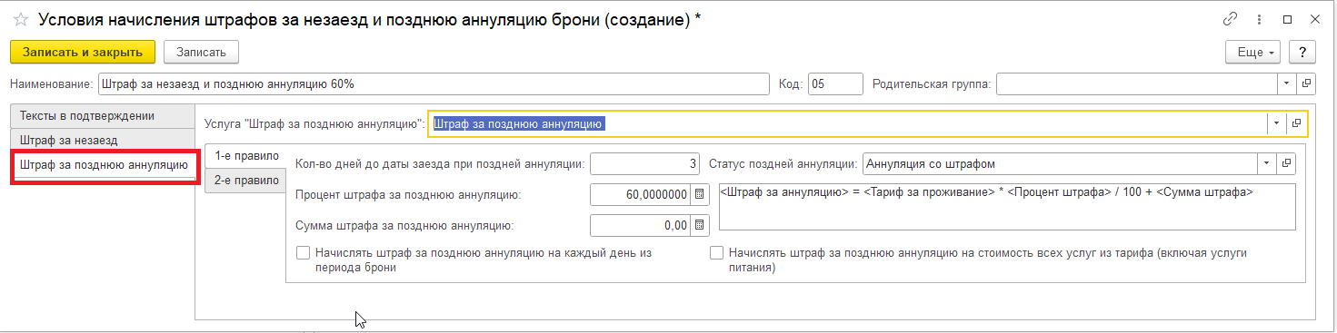This screenshot has width=1337, height=333.
Task: Enable 'на стоимость всех услуг из тарифа' checkbox
Action: coord(716,253)
